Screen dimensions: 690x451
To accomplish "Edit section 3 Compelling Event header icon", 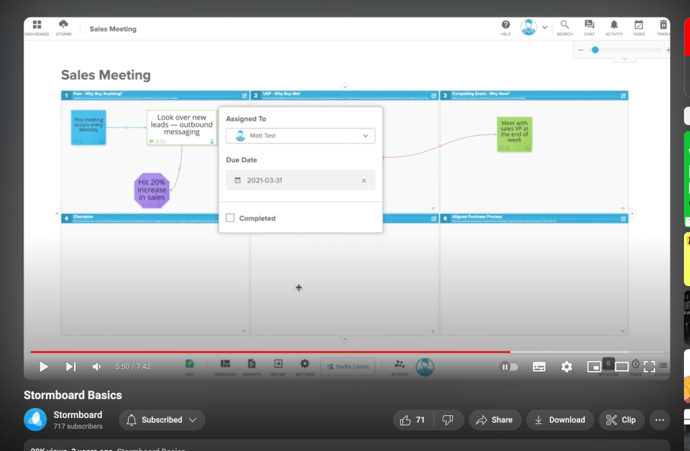I will [623, 96].
